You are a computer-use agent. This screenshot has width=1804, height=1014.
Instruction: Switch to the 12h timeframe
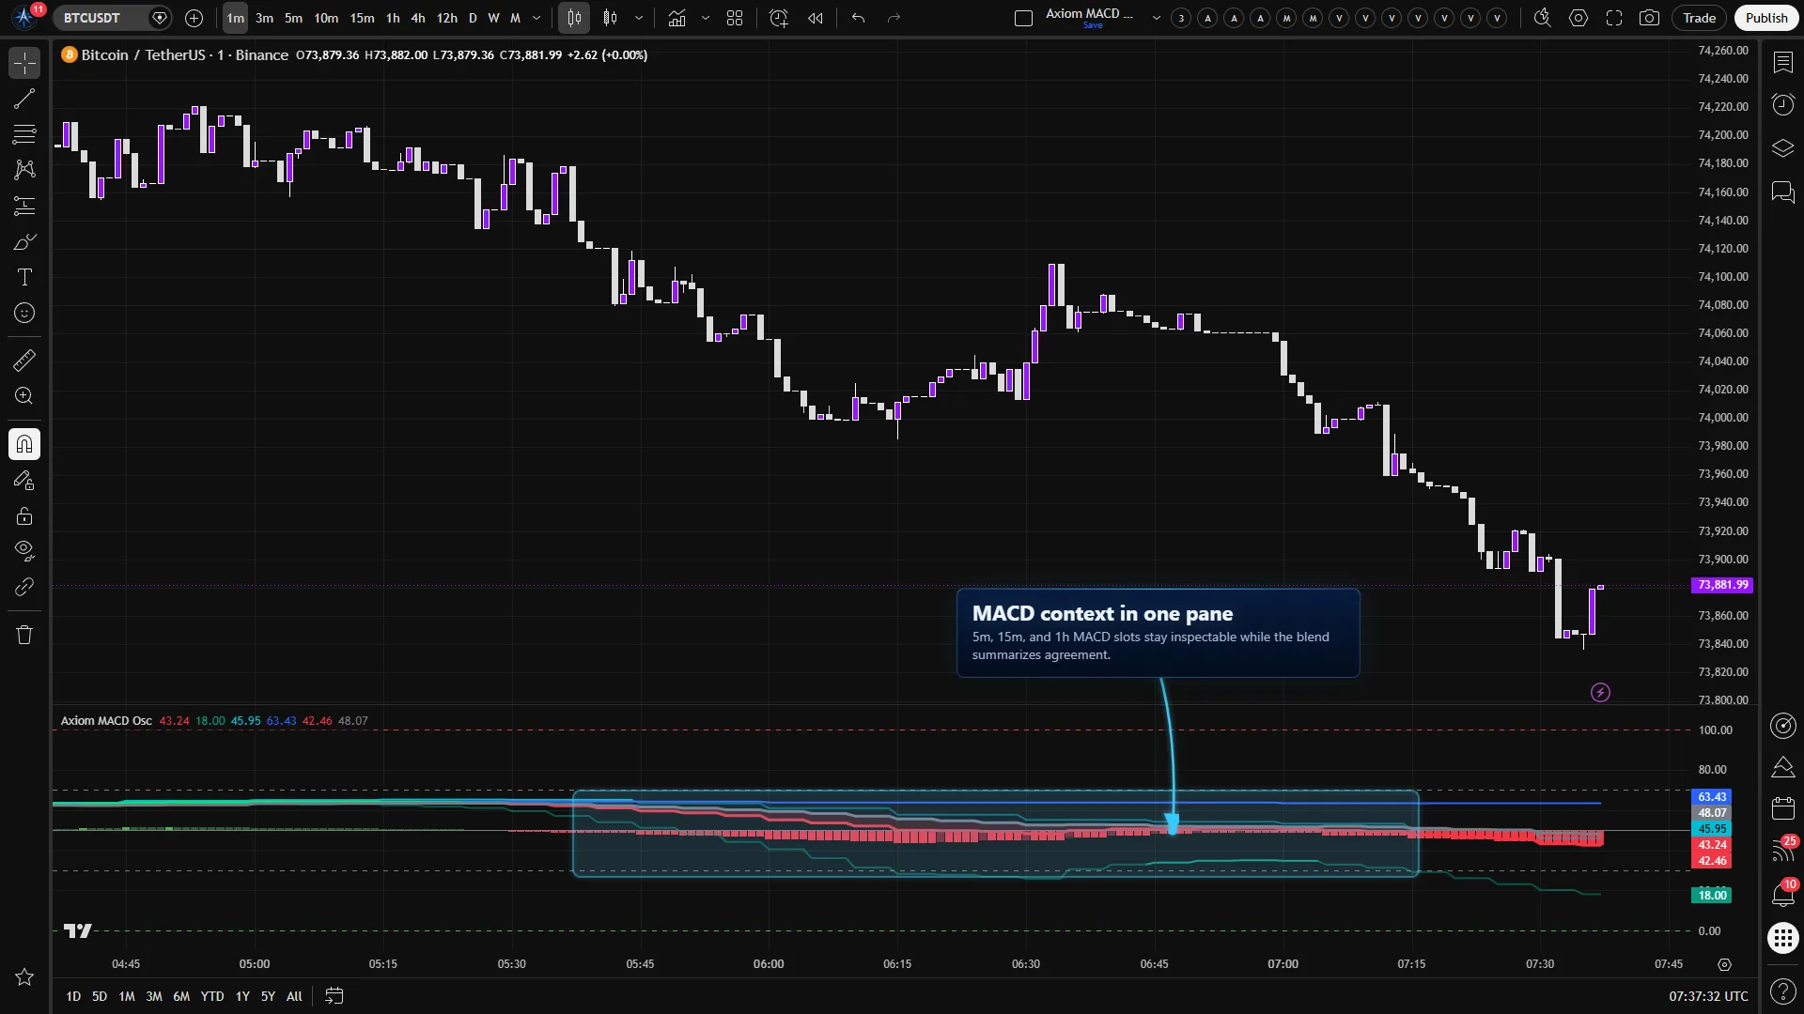tap(447, 18)
